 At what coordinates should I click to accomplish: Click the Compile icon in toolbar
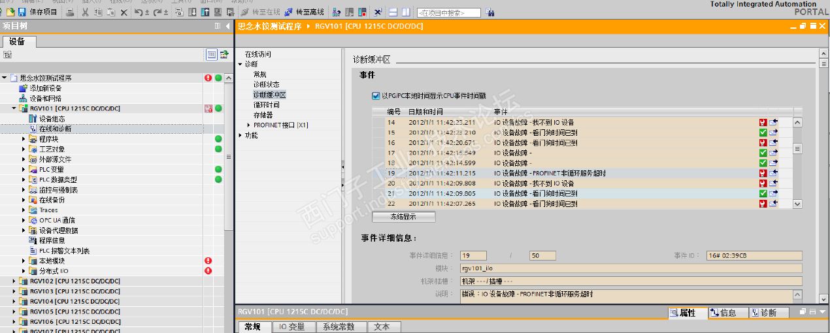tap(179, 12)
